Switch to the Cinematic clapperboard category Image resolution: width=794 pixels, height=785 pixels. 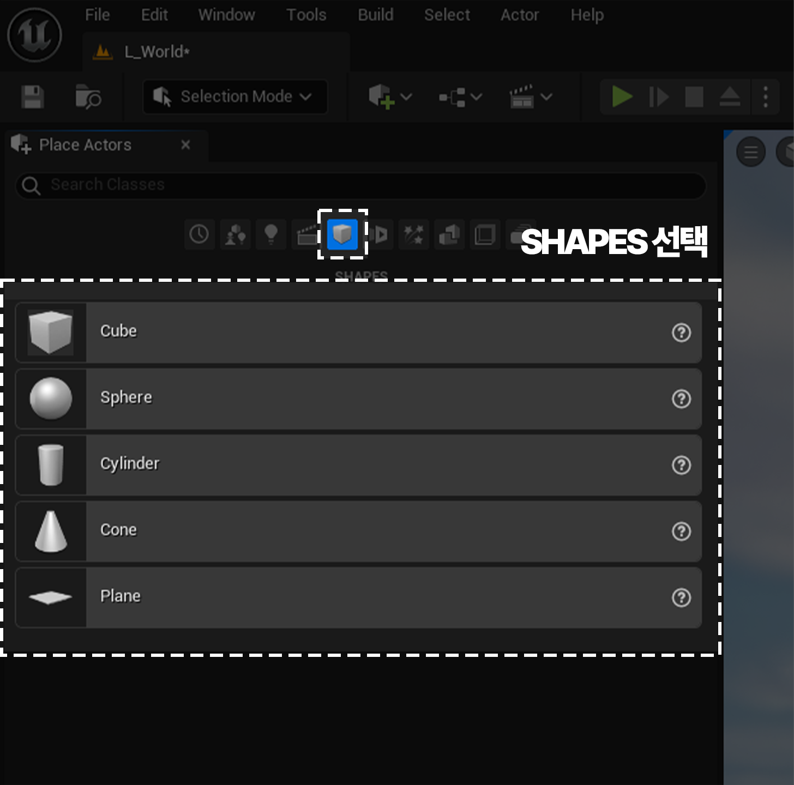[x=305, y=234]
